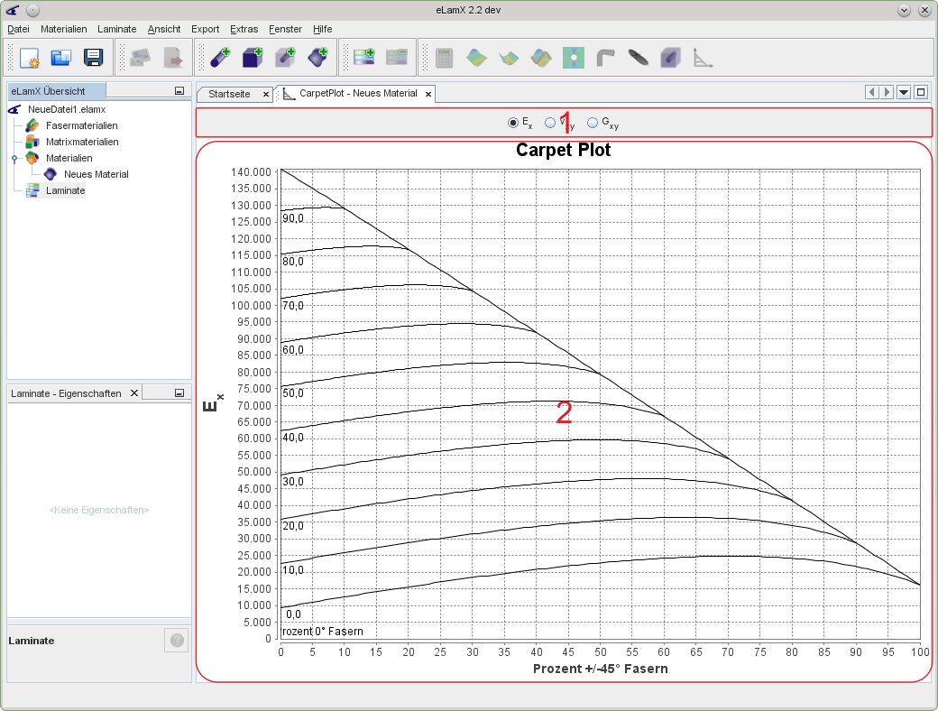Minimize the eLamX Übersicht panel
Viewport: 938px width, 711px height.
click(x=179, y=91)
